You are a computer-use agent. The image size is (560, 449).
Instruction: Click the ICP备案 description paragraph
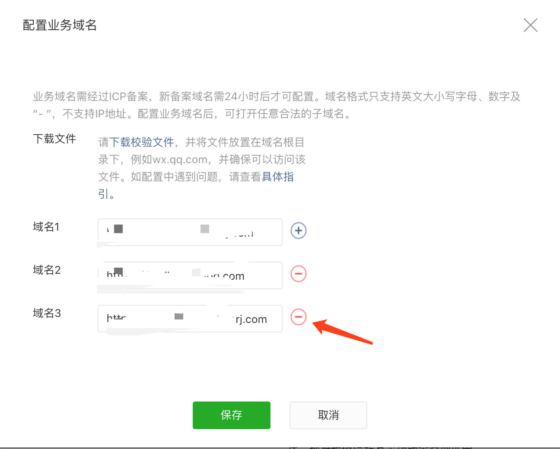pos(277,105)
